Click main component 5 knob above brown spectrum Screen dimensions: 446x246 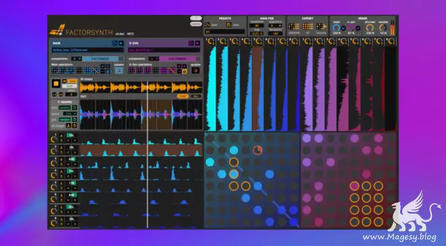tap(258, 42)
